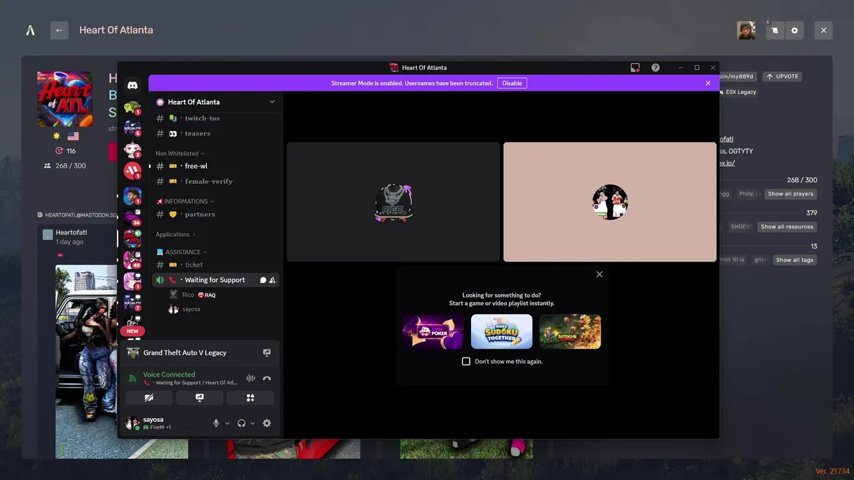Deafen with the headphones icon
Viewport: 854px width, 480px height.
(x=242, y=423)
